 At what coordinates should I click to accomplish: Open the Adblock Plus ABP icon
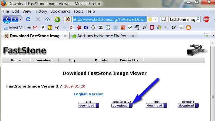(207, 19)
